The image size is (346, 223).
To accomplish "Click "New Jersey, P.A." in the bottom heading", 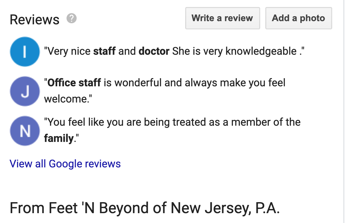I will [x=225, y=208].
